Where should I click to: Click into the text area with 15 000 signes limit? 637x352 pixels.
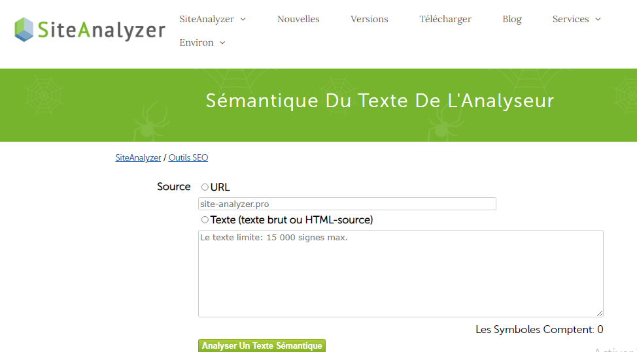pos(400,274)
